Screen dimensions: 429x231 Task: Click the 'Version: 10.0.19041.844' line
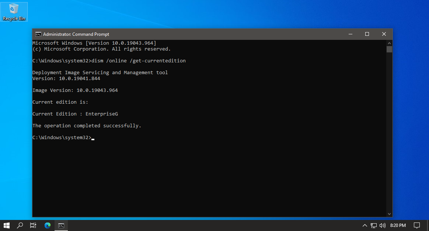tap(66, 78)
